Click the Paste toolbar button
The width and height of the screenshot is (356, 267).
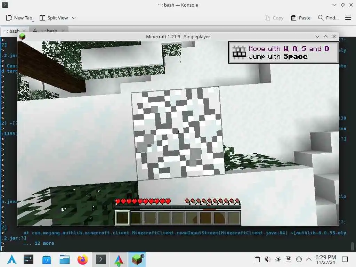coord(301,18)
